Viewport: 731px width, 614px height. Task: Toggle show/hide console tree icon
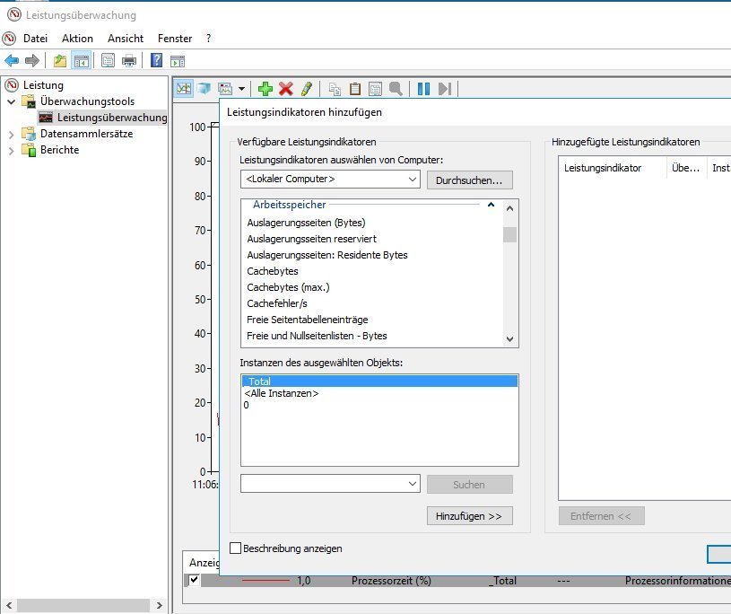81,61
